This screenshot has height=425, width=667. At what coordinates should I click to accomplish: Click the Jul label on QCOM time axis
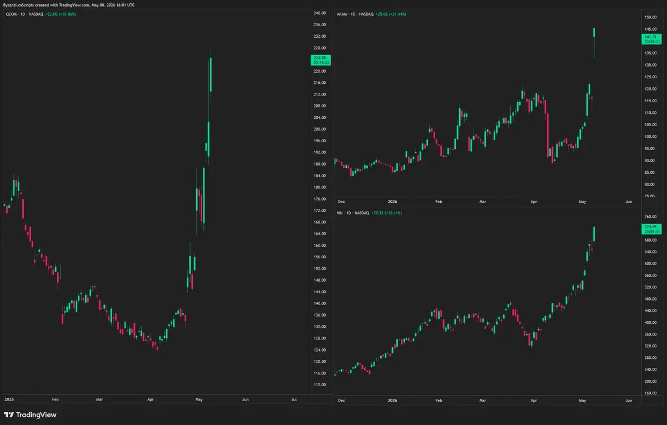click(294, 399)
